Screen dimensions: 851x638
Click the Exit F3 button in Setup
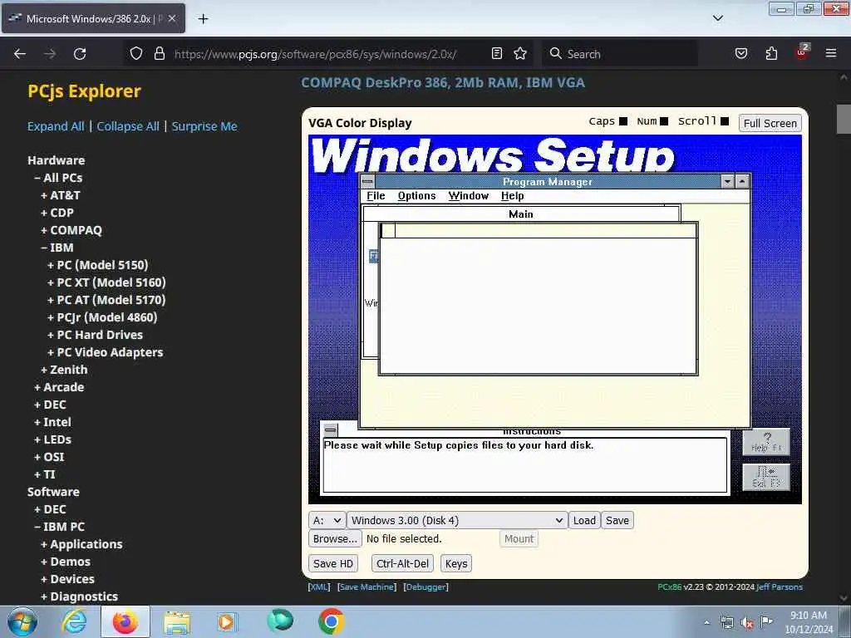click(x=766, y=477)
